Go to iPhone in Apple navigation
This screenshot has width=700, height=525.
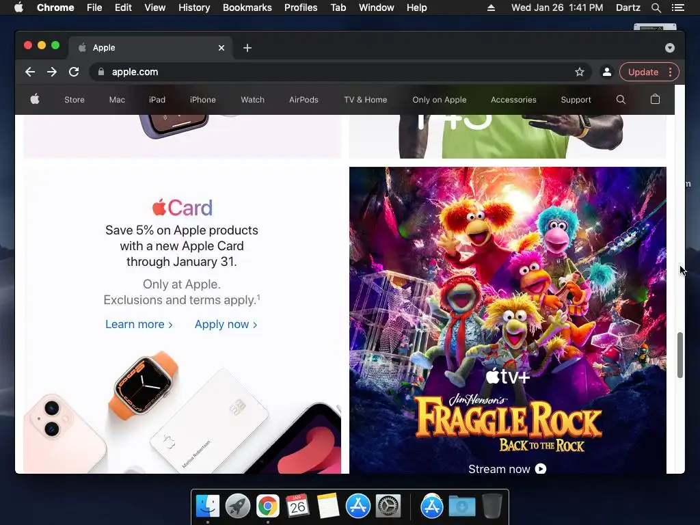tap(202, 100)
